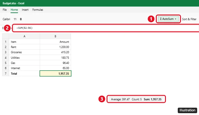Click the AutoSum button
The width and height of the screenshot is (199, 115).
coord(168,19)
